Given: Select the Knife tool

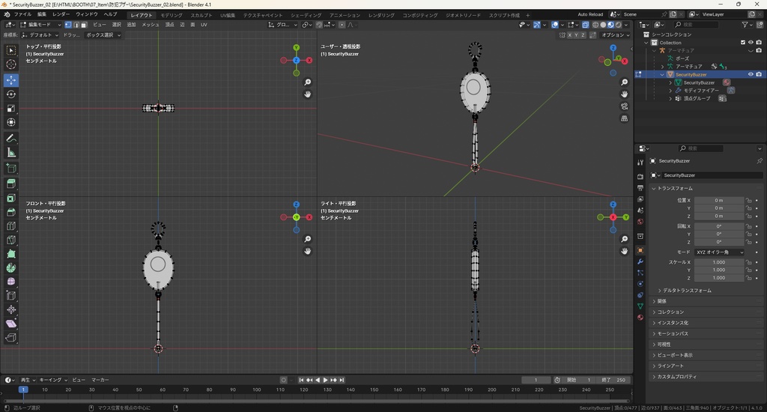Looking at the screenshot, I should (10, 240).
